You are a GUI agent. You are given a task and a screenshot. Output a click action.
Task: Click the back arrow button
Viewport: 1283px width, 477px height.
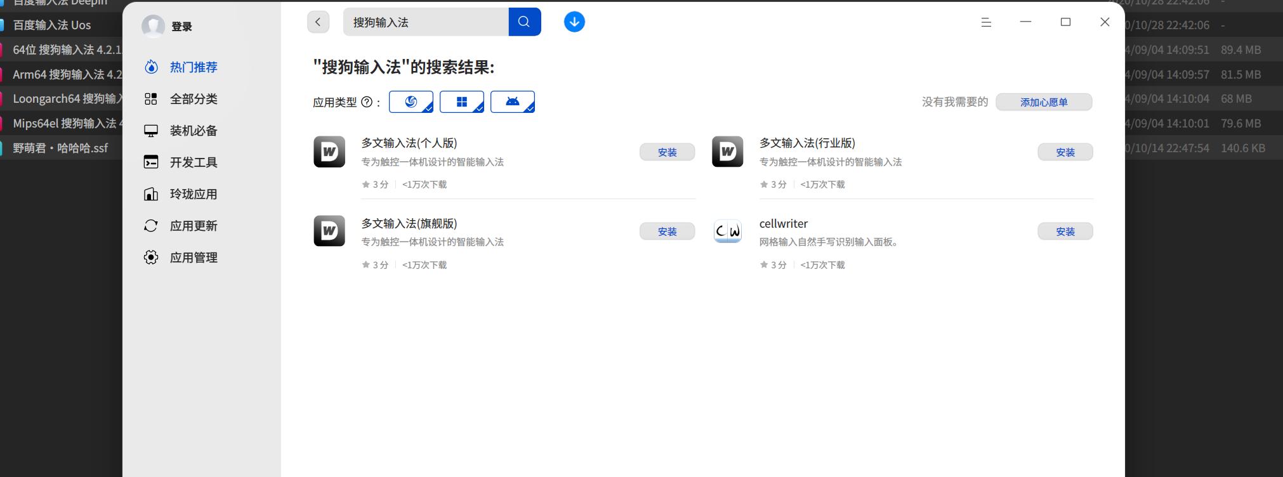(x=318, y=22)
